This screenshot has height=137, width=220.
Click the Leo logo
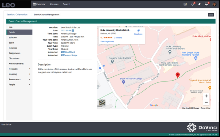[8, 5]
